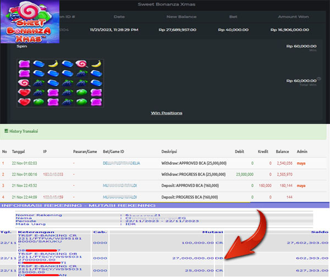This screenshot has width=330, height=277.
Task: Select the Bet/Game ID column header
Action: tap(113, 151)
